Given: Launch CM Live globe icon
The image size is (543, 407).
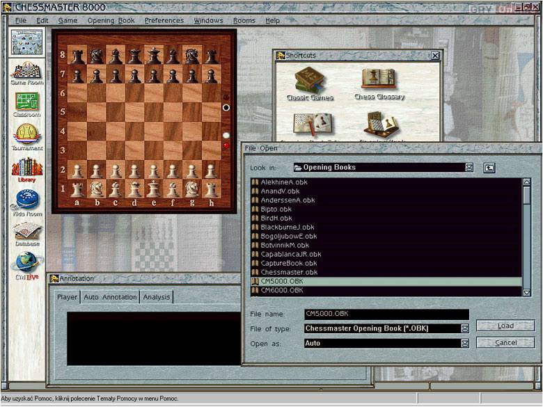Looking at the screenshot, I should [x=27, y=266].
